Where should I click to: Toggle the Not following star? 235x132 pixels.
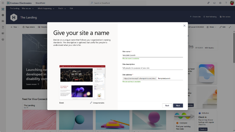(210, 17)
